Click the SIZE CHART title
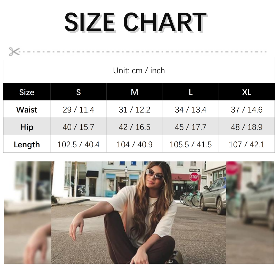The height and width of the screenshot is (278, 278). [136, 22]
